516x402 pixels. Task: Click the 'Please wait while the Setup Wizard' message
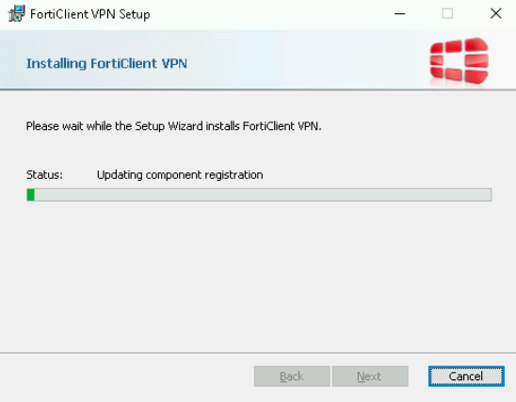tap(174, 126)
